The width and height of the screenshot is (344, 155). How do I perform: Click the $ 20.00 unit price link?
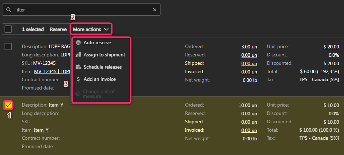pos(331,46)
